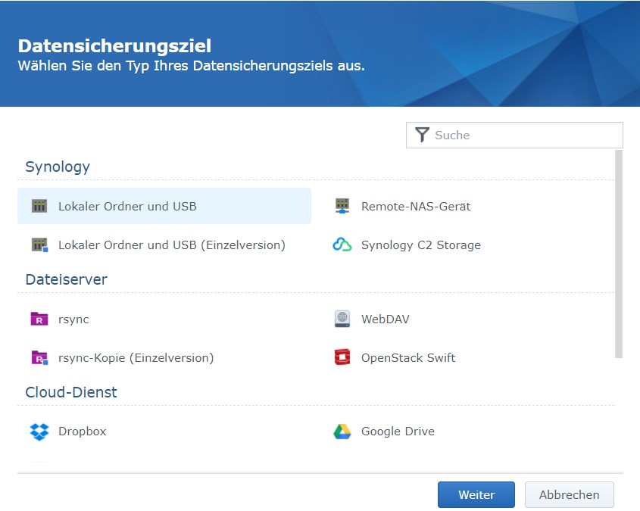The width and height of the screenshot is (640, 511).
Task: Click the Lokaler Ordner und USB icon
Action: tap(39, 206)
